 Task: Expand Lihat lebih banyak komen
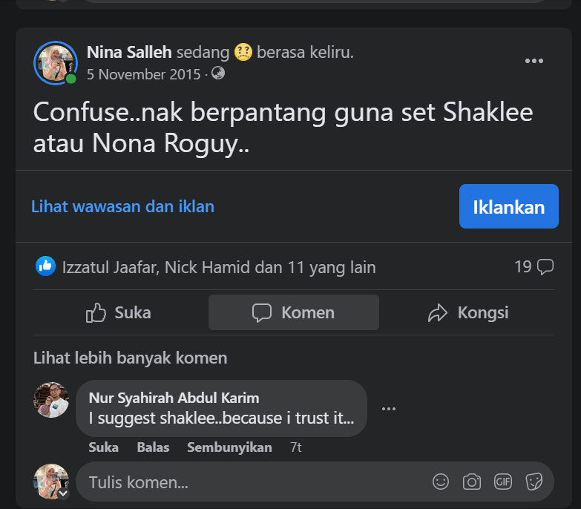click(130, 358)
